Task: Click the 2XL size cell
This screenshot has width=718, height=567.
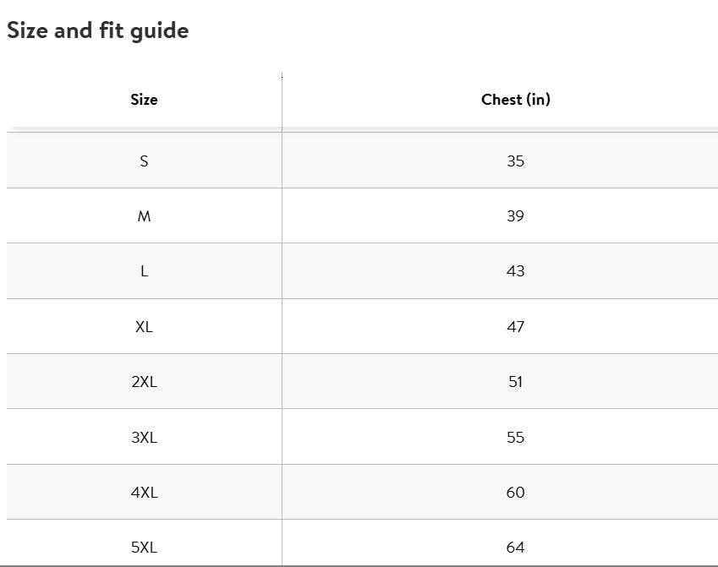Action: click(x=144, y=381)
